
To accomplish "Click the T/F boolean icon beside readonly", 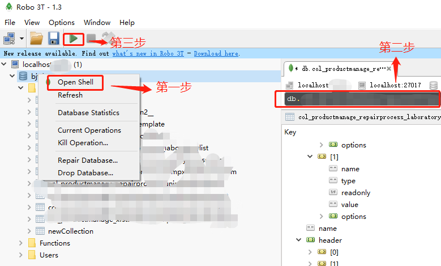I will 333,192.
